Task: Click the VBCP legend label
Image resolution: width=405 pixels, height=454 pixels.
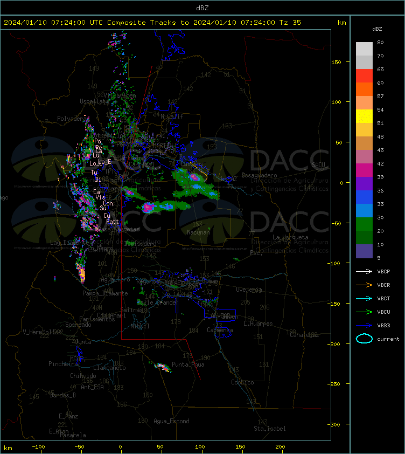Action: point(383,271)
